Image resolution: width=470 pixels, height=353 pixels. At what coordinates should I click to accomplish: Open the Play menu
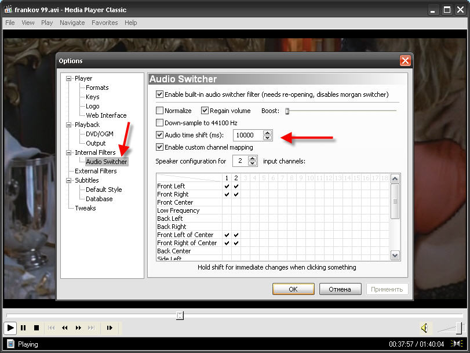pyautogui.click(x=47, y=23)
